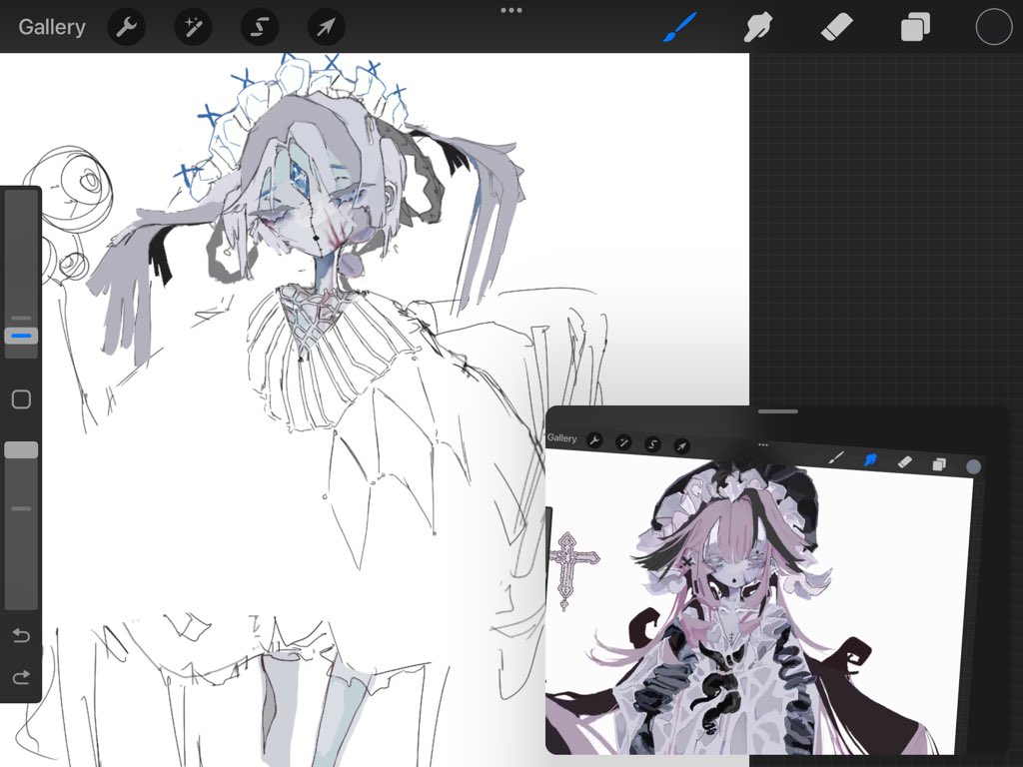Click the arrow icon in reference image
1023x767 pixels.
(681, 446)
